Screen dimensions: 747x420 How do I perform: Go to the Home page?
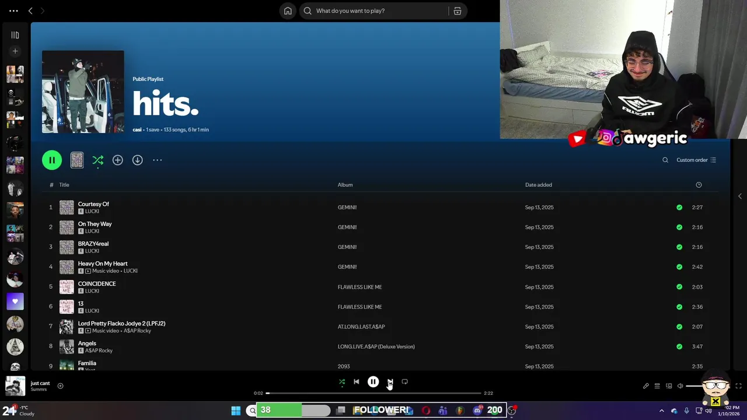tap(288, 10)
